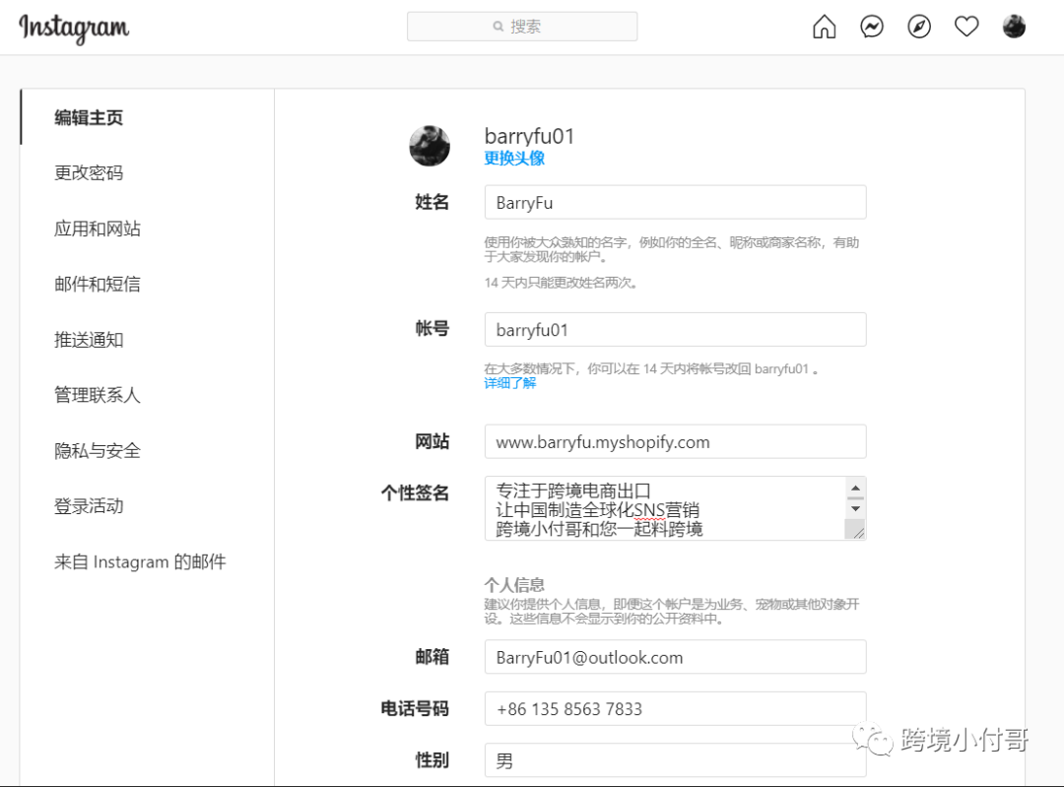Screen dimensions: 1064x787
Task: Open Explore using the compass icon
Action: tap(918, 27)
